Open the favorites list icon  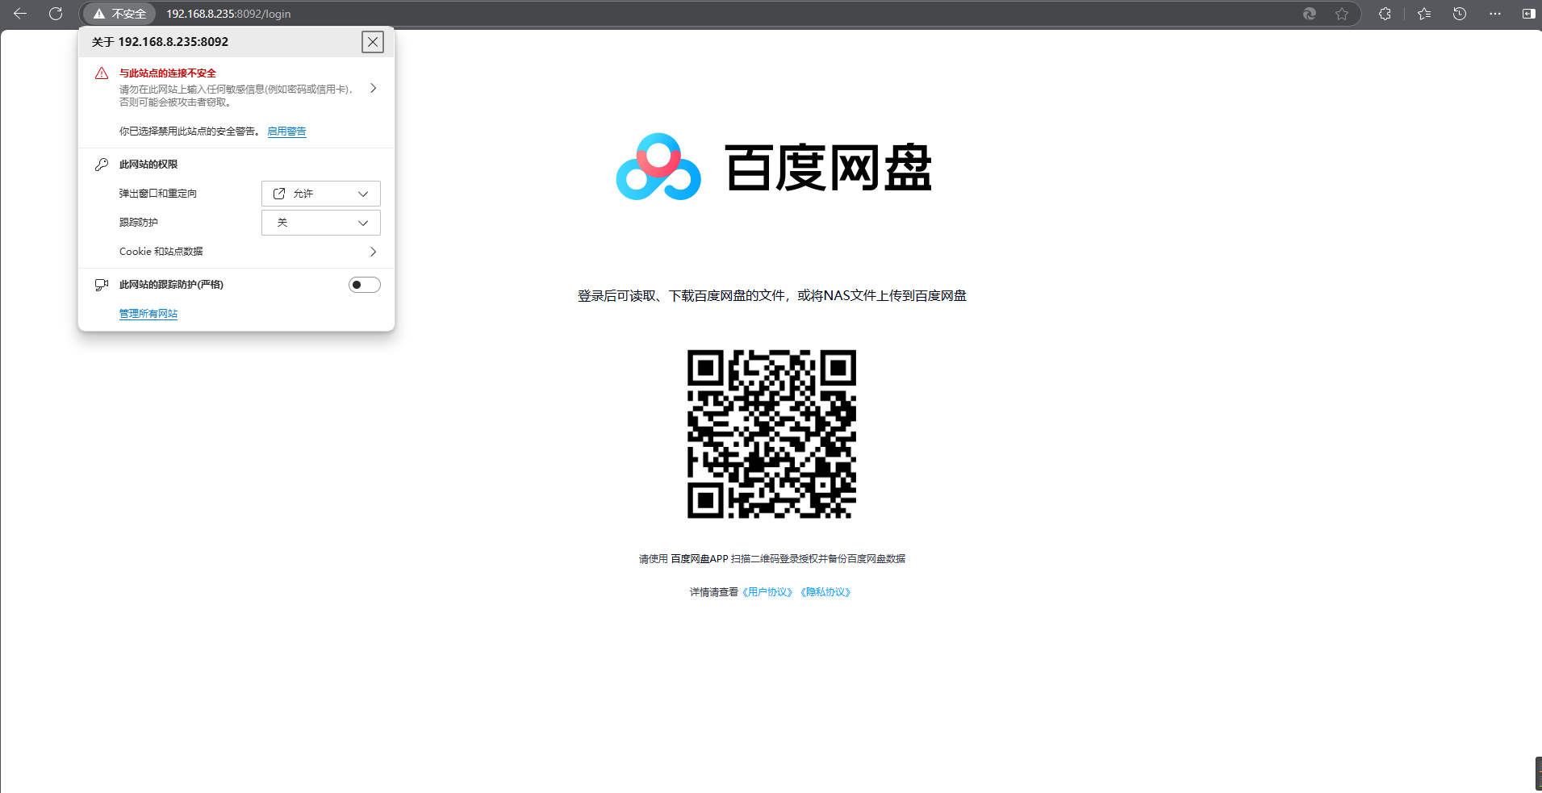point(1424,14)
